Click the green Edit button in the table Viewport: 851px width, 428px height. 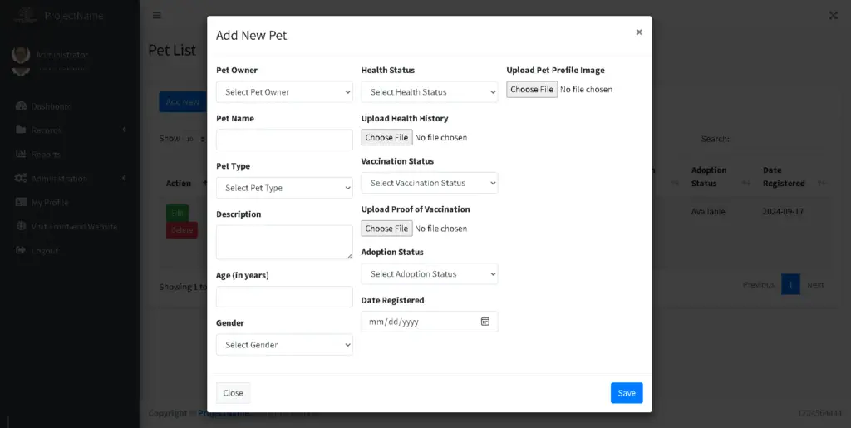[177, 214]
